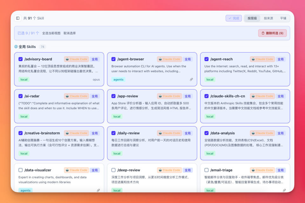Viewport: 305px width, 203px height.
Task: Click the Claude Code badge on /data-visualizer card
Action: pyautogui.click(x=76, y=170)
